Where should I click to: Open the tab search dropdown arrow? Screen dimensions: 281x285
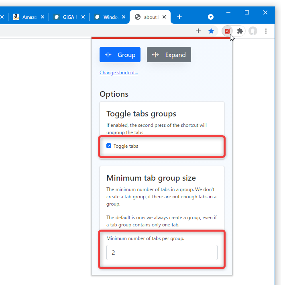pyautogui.click(x=211, y=17)
